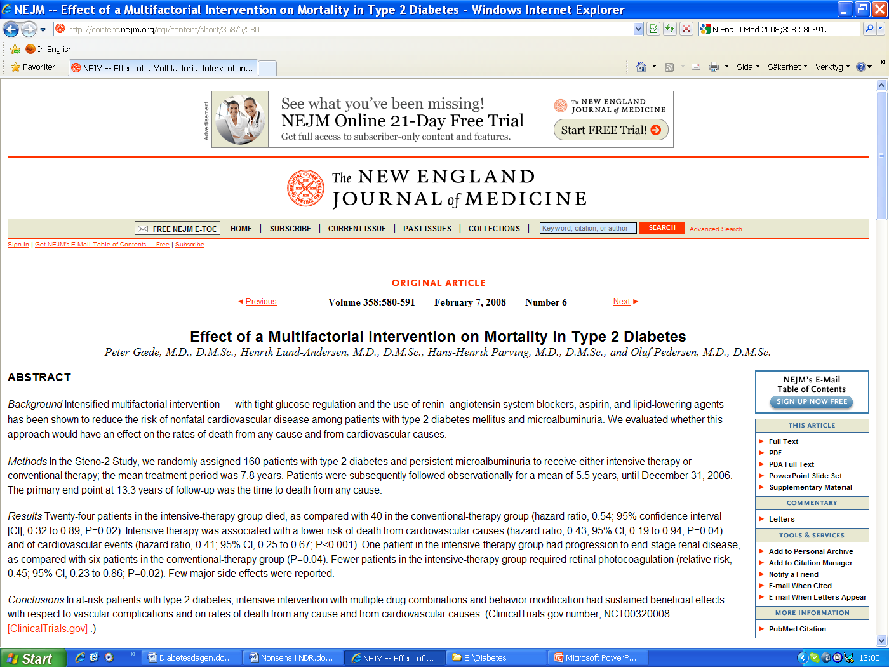Open the COLLECTIONS navigation item
Image resolution: width=889 pixels, height=667 pixels.
click(494, 229)
